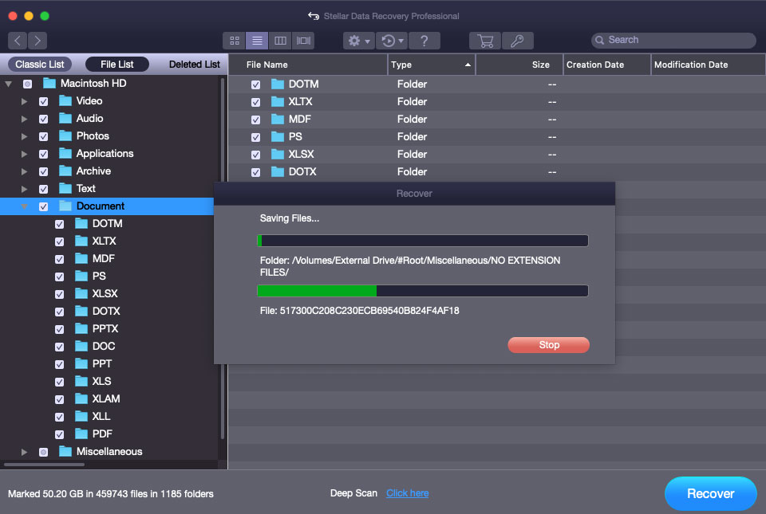The width and height of the screenshot is (766, 514).
Task: Expand the Miscellaneous folder node
Action: [x=24, y=452]
